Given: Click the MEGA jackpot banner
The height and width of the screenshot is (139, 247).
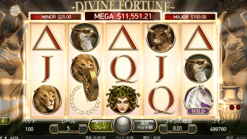Looking at the screenshot, I should [x=123, y=16].
